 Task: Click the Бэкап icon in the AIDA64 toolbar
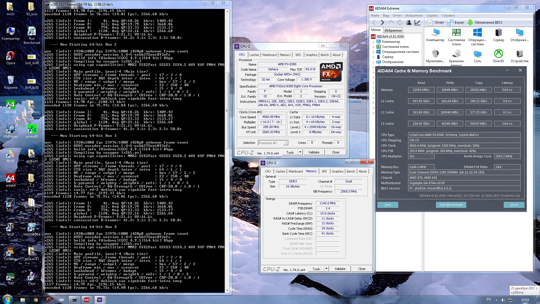click(450, 23)
